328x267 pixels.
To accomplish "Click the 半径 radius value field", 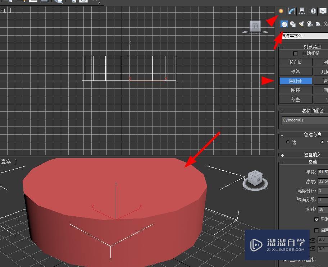I will click(323, 172).
